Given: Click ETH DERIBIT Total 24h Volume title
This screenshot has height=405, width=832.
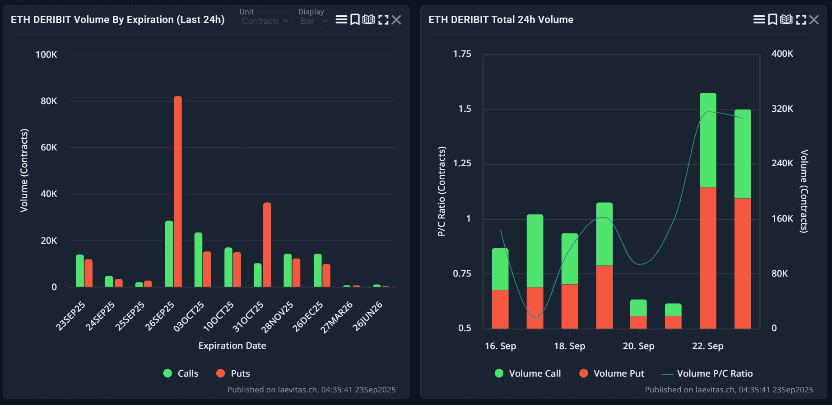Looking at the screenshot, I should [x=501, y=19].
